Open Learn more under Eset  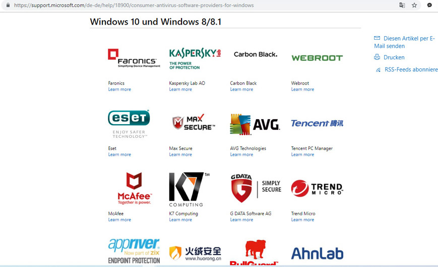pos(119,155)
